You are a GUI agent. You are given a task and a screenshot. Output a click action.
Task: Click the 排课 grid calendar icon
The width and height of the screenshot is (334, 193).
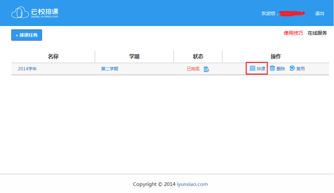[x=252, y=68]
